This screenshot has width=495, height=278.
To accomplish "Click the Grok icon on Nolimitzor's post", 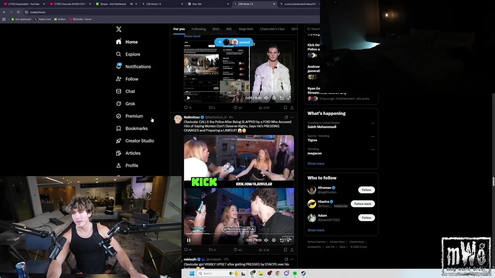I will pyautogui.click(x=286, y=117).
